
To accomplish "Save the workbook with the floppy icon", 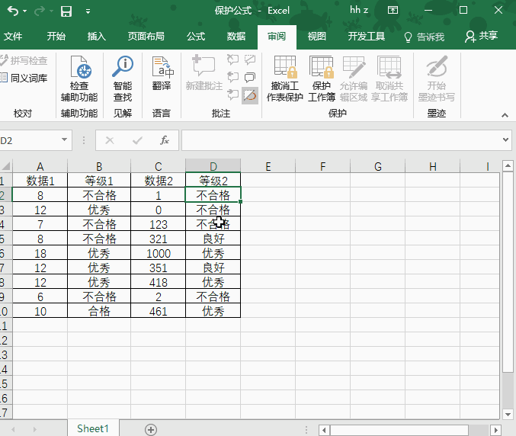I will tap(66, 11).
